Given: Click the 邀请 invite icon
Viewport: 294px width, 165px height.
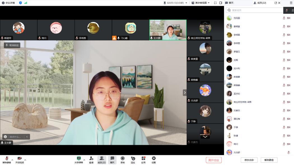Looking at the screenshot, I should (91, 159).
